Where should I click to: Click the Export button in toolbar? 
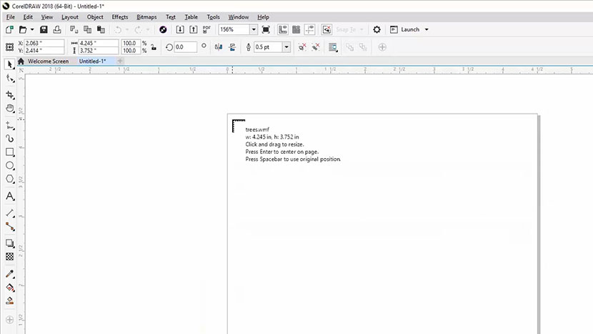tap(193, 30)
